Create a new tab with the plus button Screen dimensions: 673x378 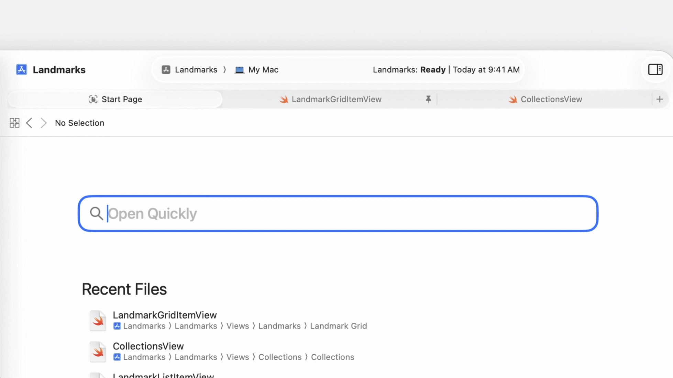pyautogui.click(x=660, y=99)
